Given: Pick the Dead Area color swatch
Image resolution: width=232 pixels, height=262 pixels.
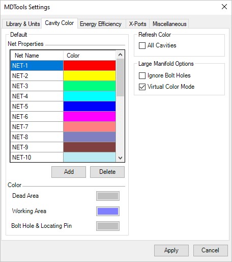Looking at the screenshot, I should tap(108, 196).
